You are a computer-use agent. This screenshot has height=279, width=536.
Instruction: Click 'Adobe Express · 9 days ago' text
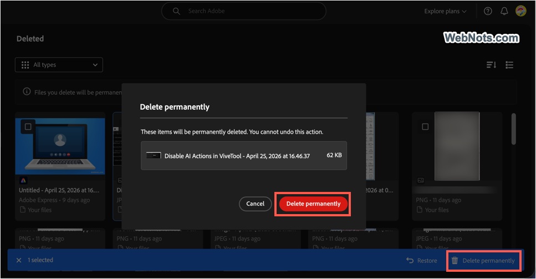coord(54,200)
